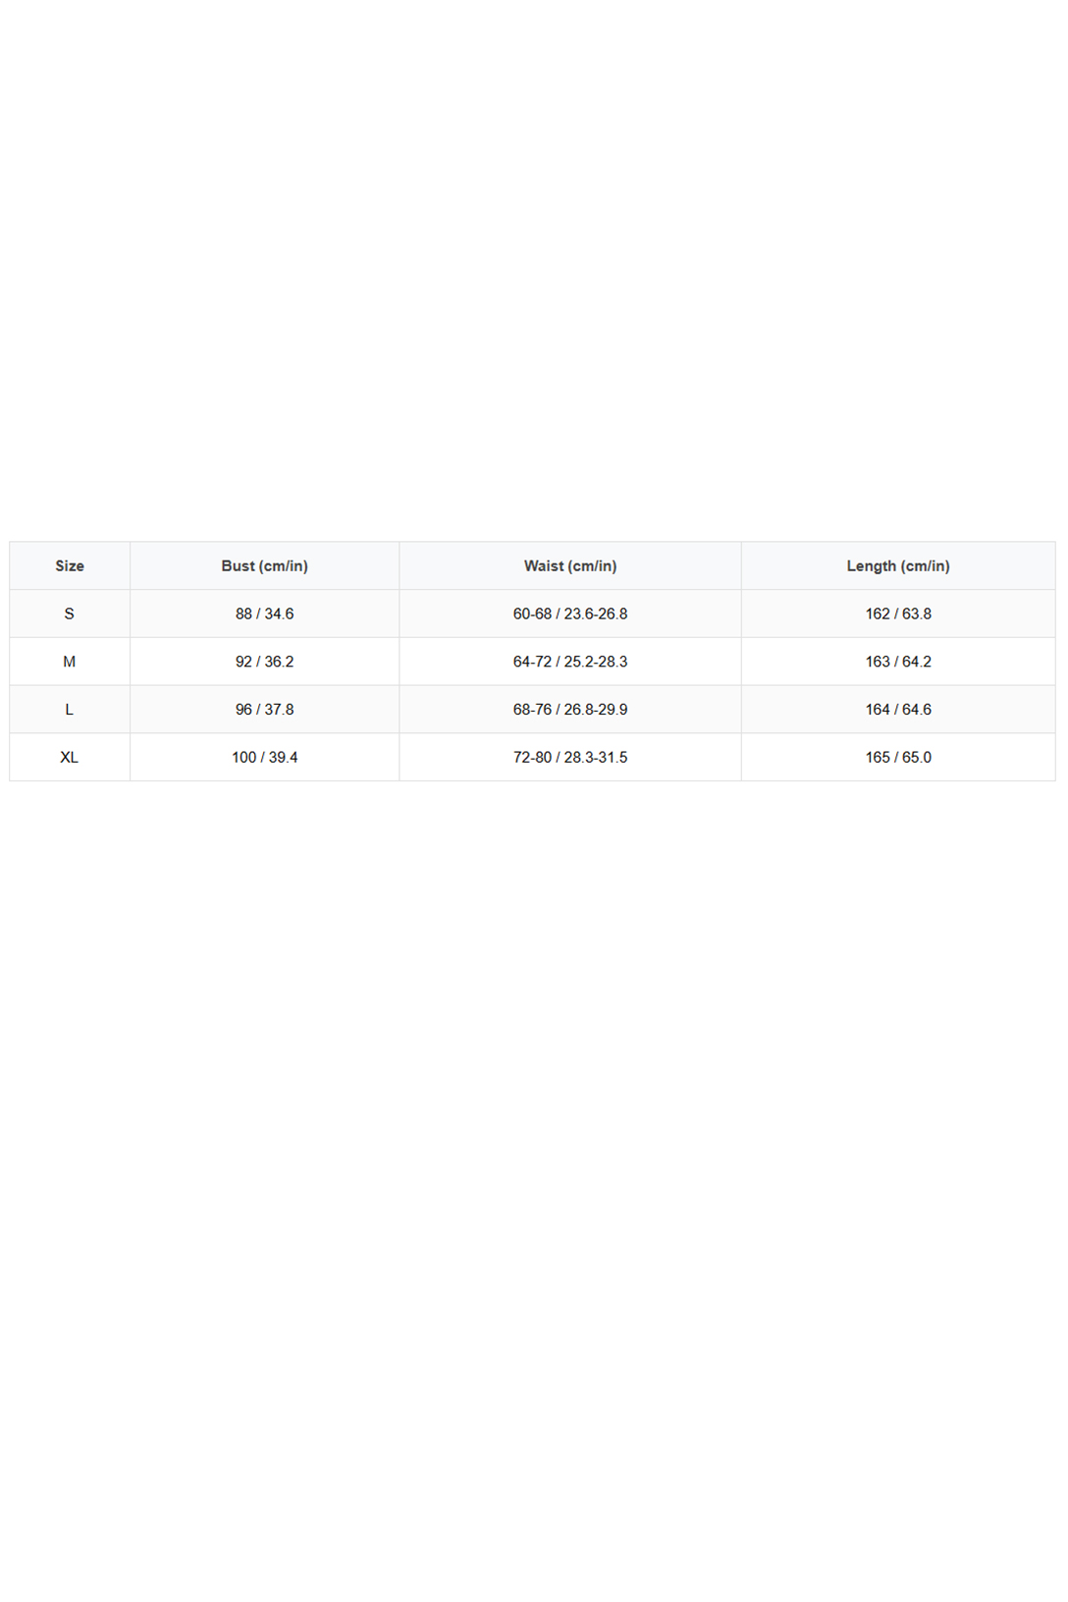Click the Size column header
Screen dimensions: 1068x1602
[70, 565]
